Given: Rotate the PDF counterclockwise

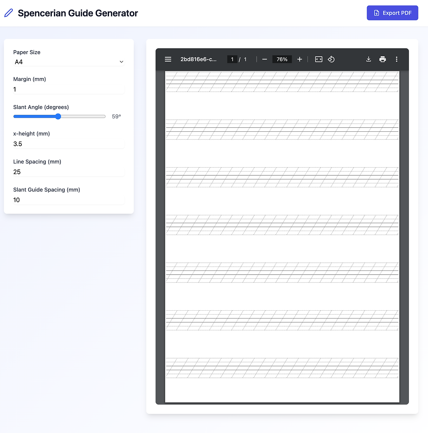Looking at the screenshot, I should click(331, 59).
